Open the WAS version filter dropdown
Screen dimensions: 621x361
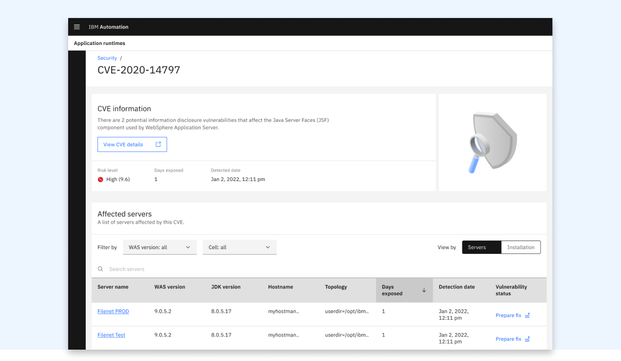click(x=160, y=247)
